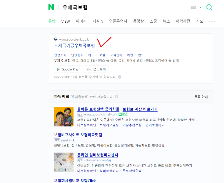Open 보험회사별비교 보험Click ad title
The width and height of the screenshot is (224, 183).
pos(75,181)
